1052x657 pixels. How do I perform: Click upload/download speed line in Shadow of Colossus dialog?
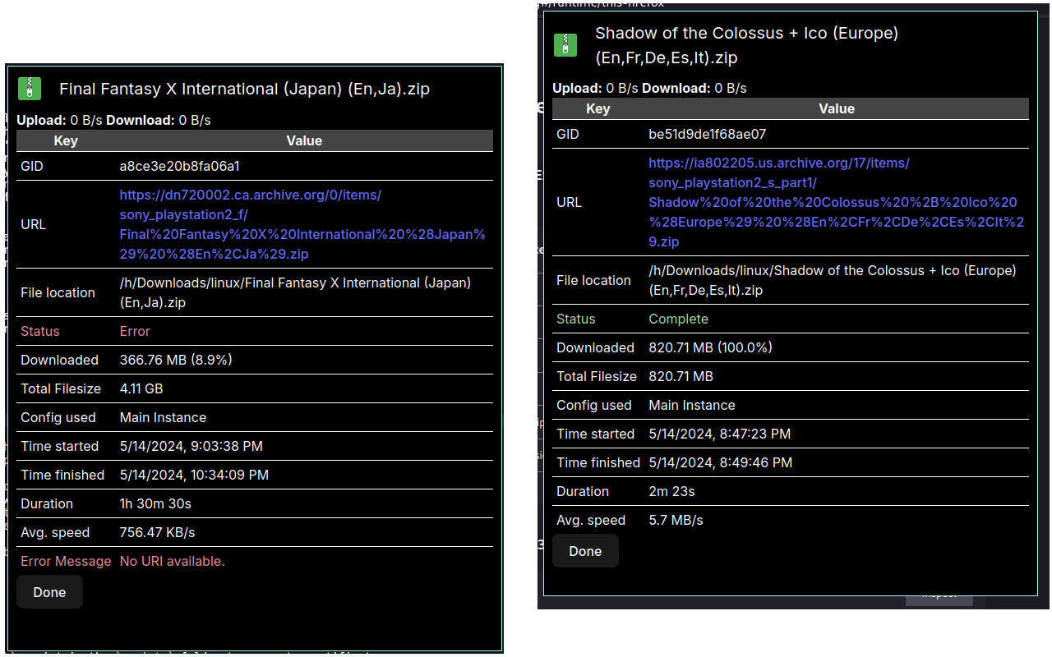pos(649,88)
